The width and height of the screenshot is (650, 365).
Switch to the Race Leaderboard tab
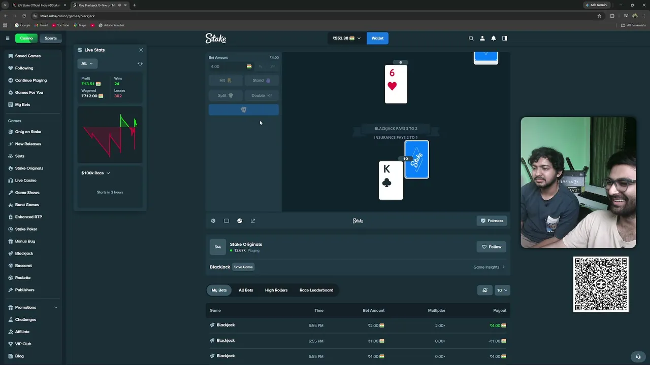pyautogui.click(x=316, y=290)
